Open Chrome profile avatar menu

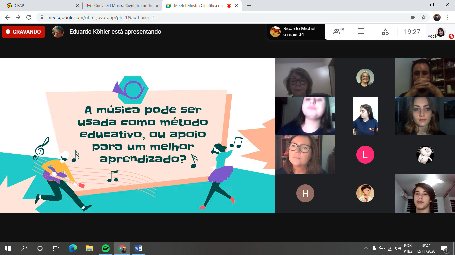coord(437,17)
